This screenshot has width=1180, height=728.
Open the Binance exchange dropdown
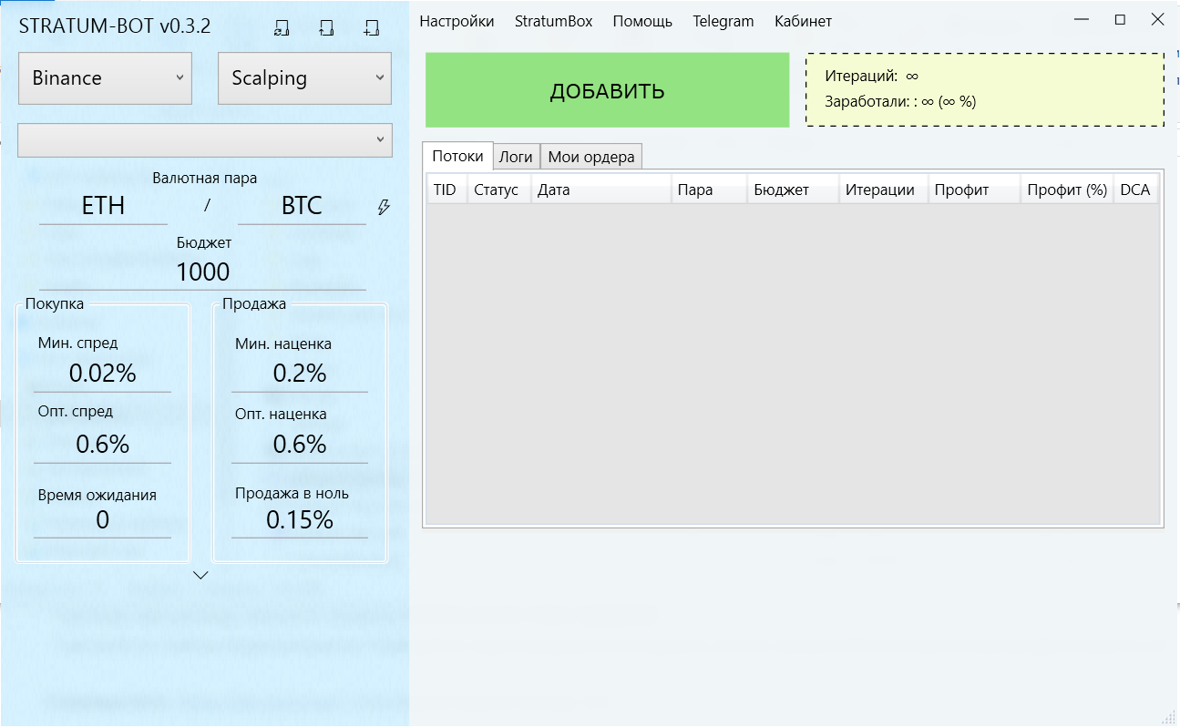click(x=105, y=78)
